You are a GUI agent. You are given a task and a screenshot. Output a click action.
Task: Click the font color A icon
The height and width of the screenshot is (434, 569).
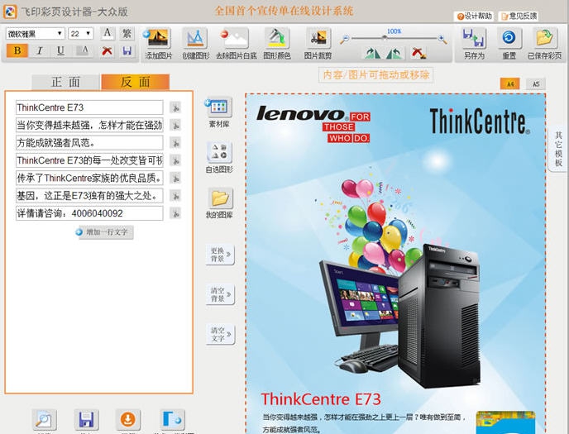pyautogui.click(x=84, y=50)
